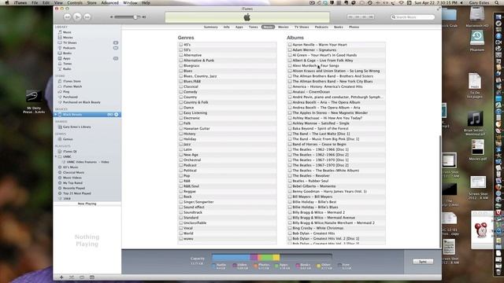The image size is (504, 283).
Task: Toggle shuffle at sidebar bottom
Action: 72,277
